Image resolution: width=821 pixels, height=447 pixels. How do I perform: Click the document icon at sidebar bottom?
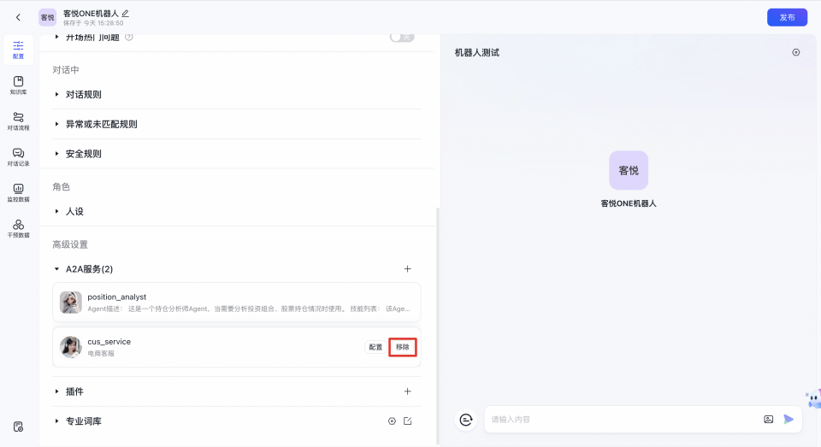coord(18,426)
